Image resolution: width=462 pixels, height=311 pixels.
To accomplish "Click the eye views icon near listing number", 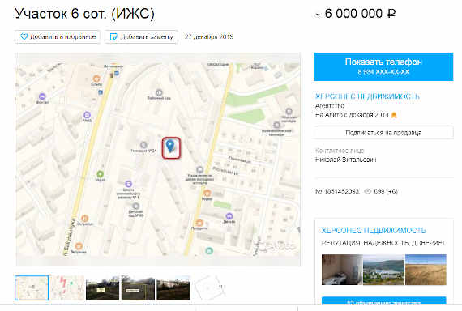I will pyautogui.click(x=367, y=191).
